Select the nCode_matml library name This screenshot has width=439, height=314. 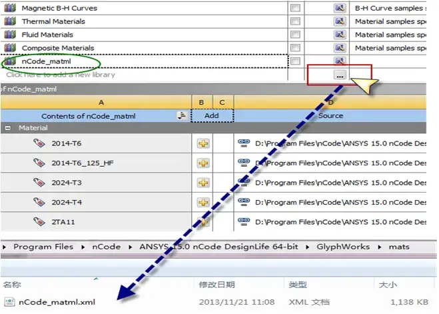click(x=46, y=61)
